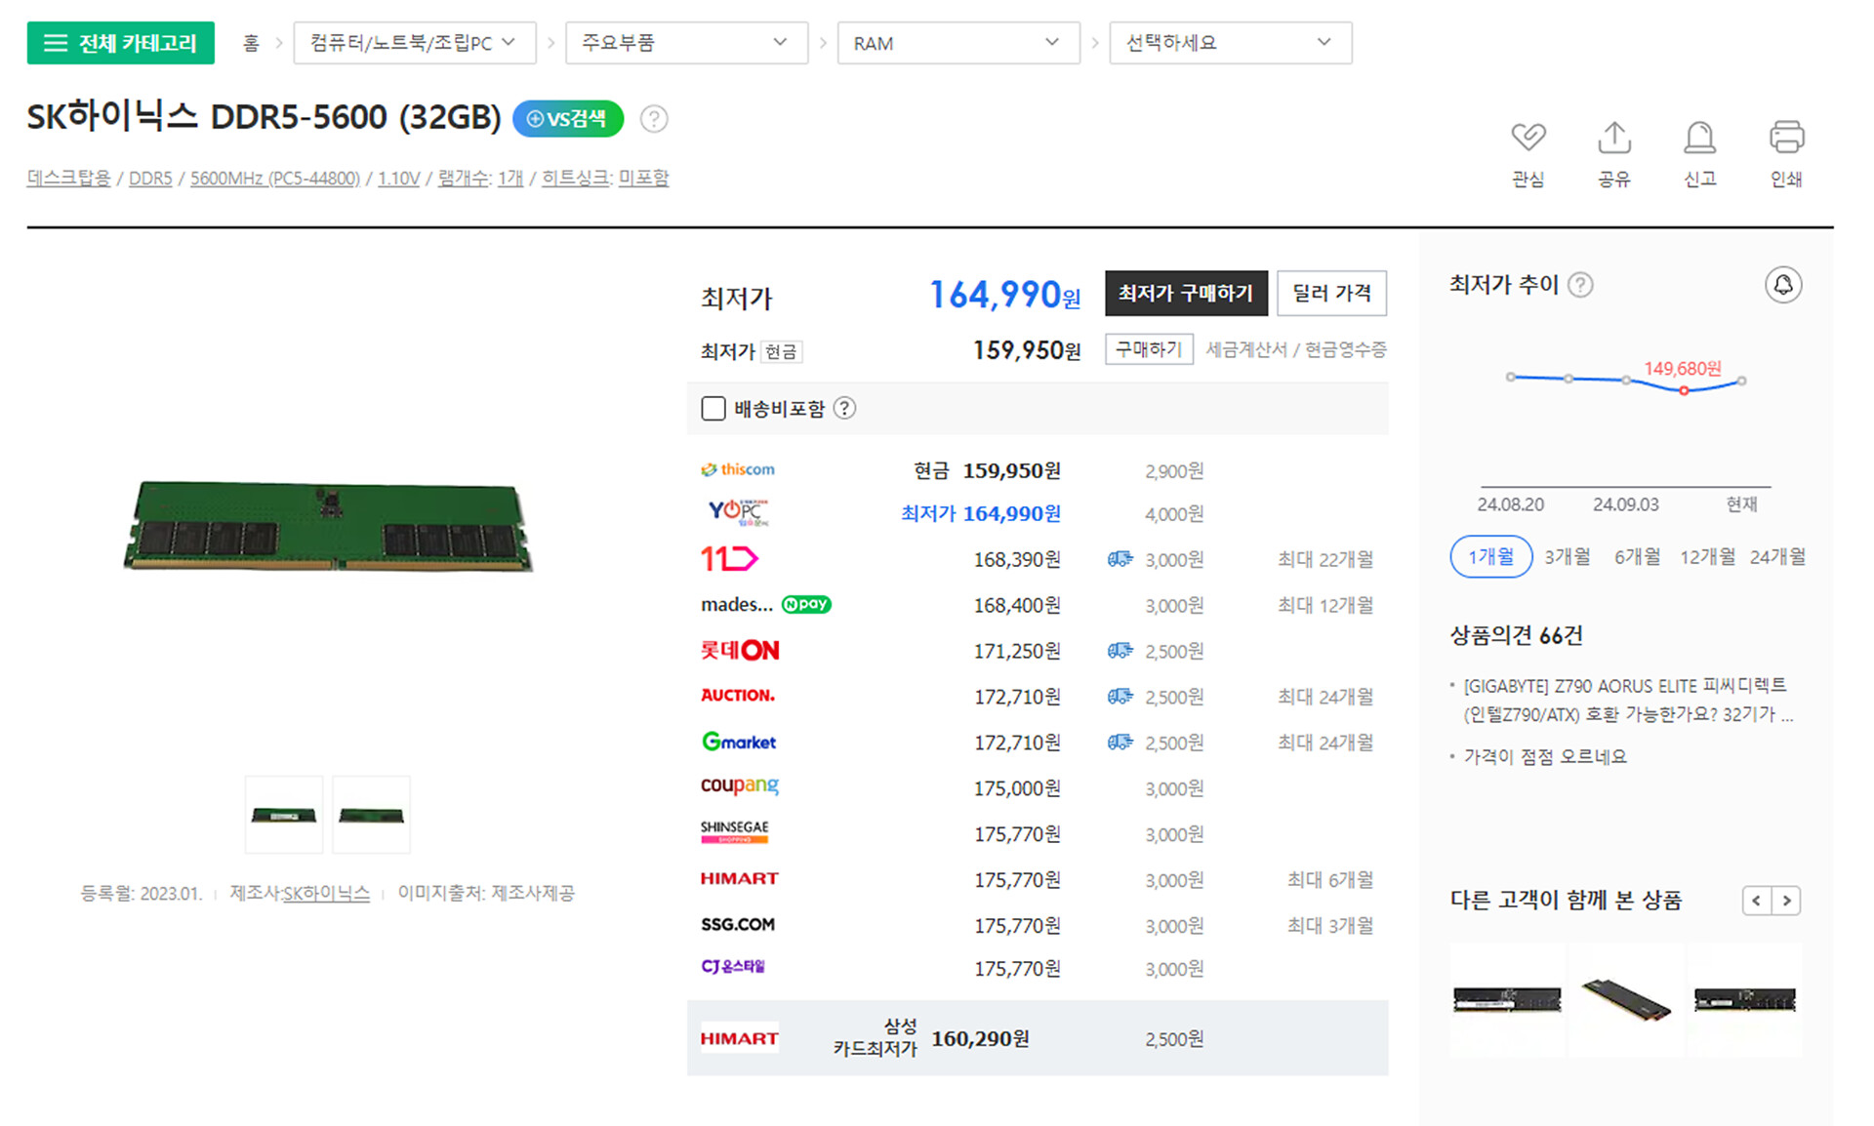Expand the 컴퓨터/노트북/조립PC category dropdown

pos(414,43)
